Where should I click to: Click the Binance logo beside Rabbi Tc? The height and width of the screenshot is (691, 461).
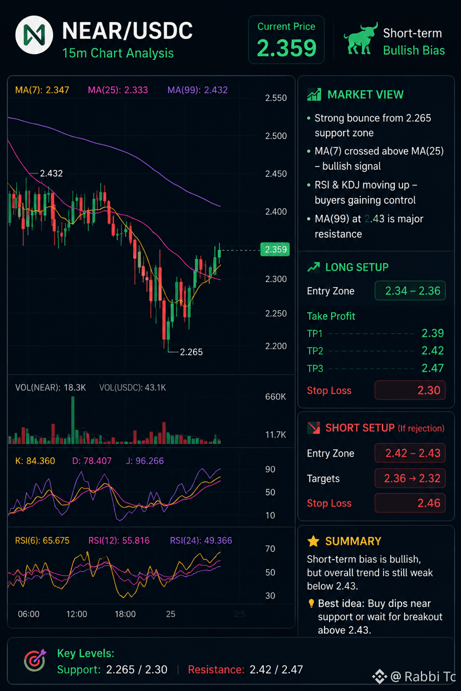click(380, 677)
